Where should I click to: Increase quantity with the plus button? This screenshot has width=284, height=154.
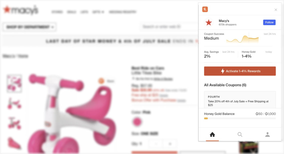170,144
